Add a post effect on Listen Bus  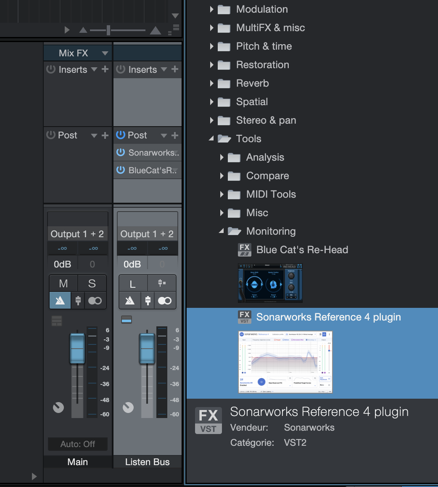(x=175, y=135)
